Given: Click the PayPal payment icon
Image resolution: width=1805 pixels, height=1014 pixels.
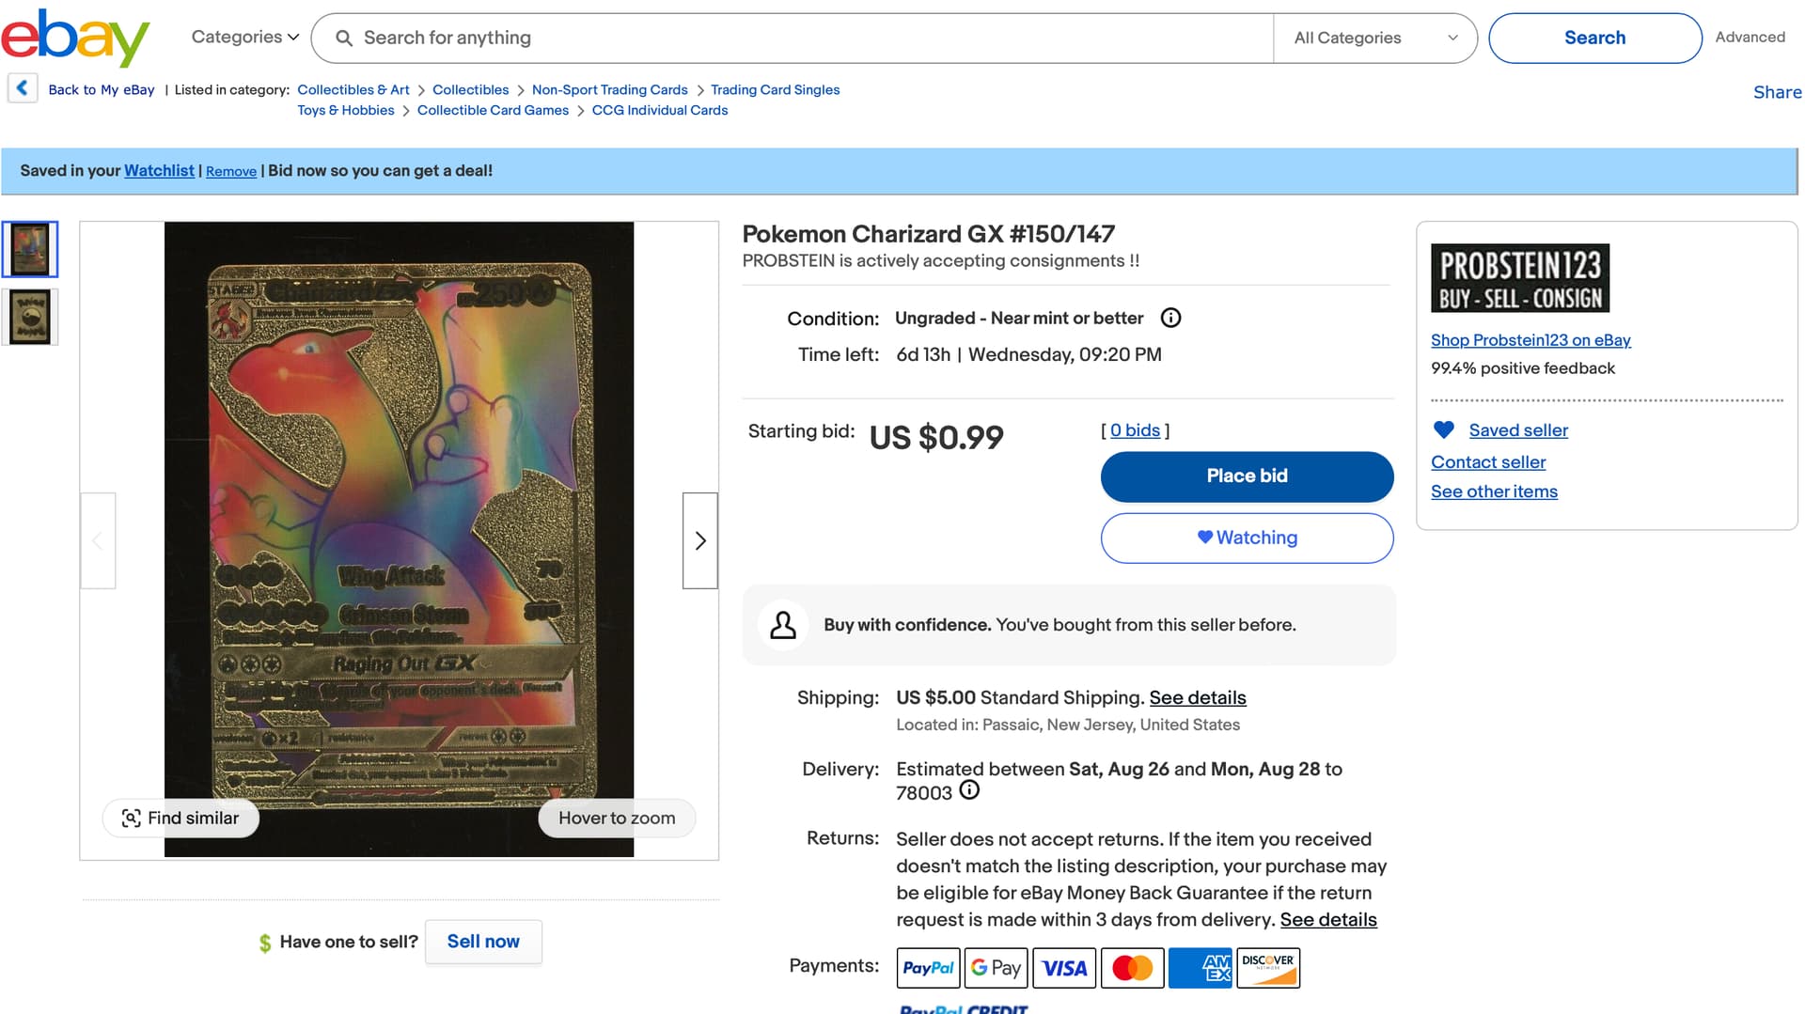Looking at the screenshot, I should click(928, 968).
